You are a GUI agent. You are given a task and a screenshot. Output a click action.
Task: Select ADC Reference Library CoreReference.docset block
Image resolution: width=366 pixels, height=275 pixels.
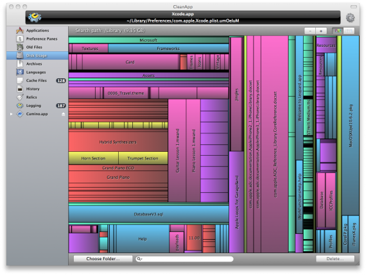275,144
